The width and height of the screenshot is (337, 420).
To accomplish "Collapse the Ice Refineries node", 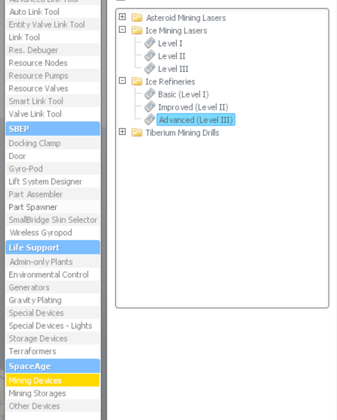I will click(122, 81).
